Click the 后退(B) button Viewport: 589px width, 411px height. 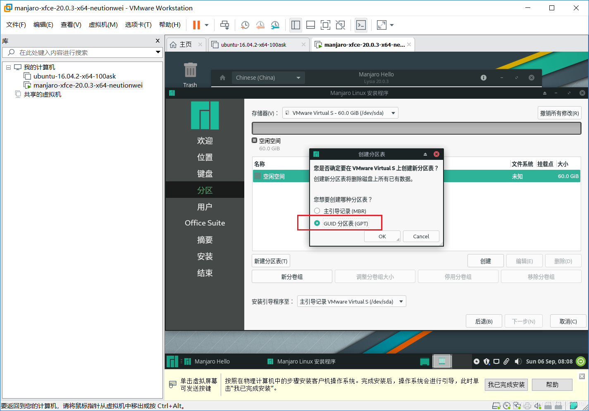pos(484,321)
